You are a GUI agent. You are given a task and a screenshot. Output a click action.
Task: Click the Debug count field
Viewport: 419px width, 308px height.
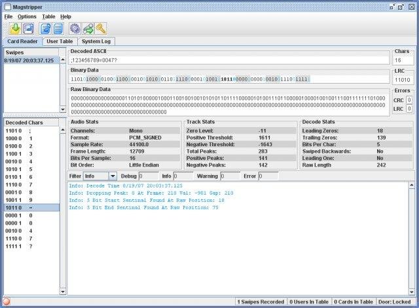coord(150,176)
